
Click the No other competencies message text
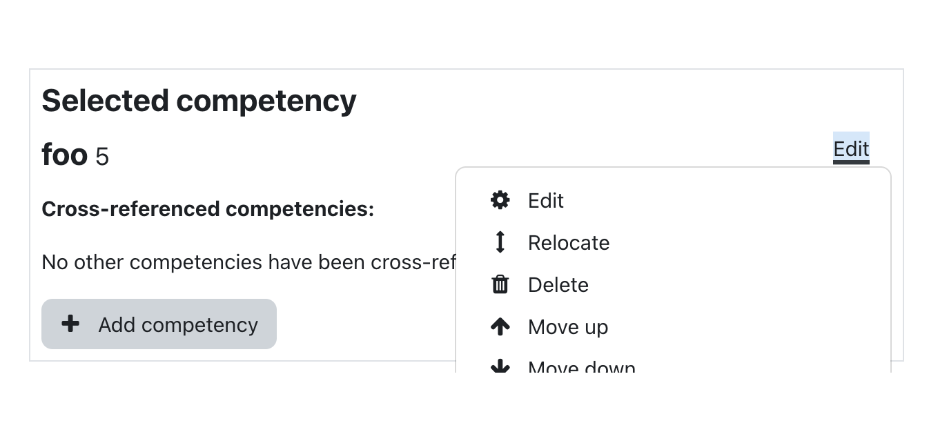248,262
